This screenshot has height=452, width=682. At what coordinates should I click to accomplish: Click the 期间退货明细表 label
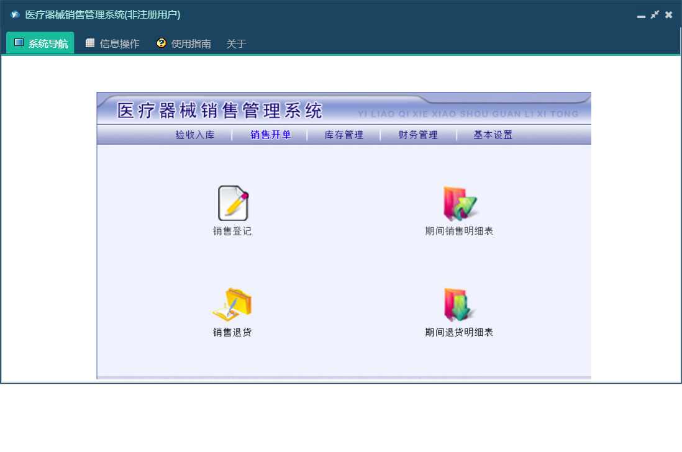pos(459,332)
